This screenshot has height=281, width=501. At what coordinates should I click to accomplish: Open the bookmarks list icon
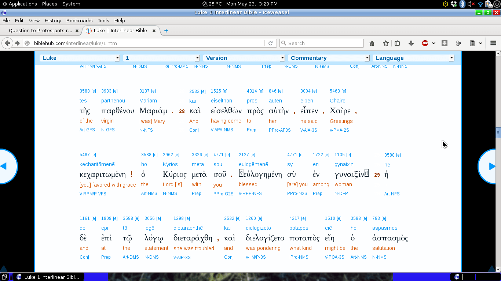tap(397, 43)
